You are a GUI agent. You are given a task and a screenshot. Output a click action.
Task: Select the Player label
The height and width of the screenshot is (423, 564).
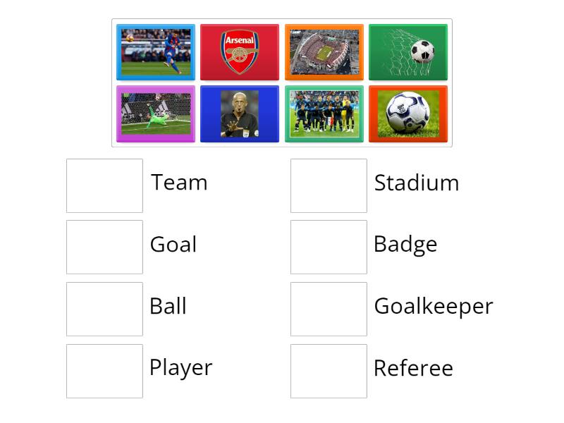click(x=181, y=369)
